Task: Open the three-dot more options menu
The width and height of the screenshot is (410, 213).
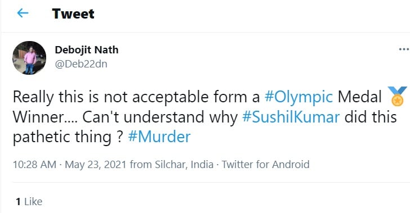Action: point(404,49)
